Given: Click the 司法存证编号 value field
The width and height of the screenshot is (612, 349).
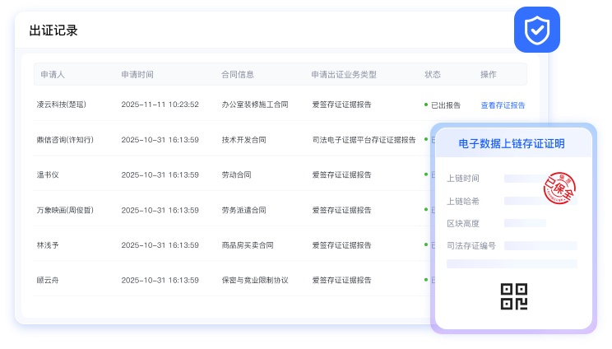Looking at the screenshot, I should tap(540, 245).
